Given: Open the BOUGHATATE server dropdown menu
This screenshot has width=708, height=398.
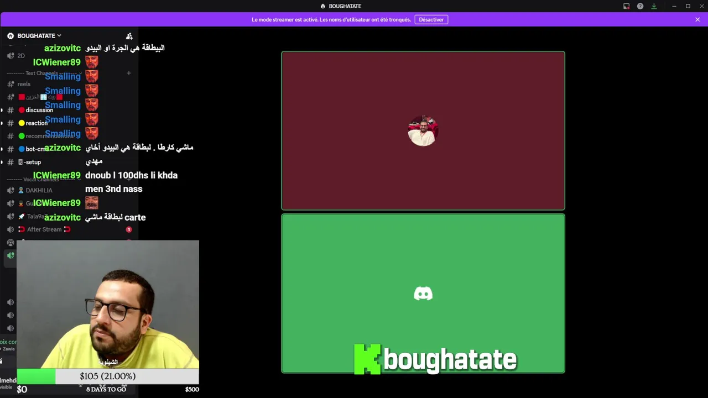Looking at the screenshot, I should pos(39,36).
